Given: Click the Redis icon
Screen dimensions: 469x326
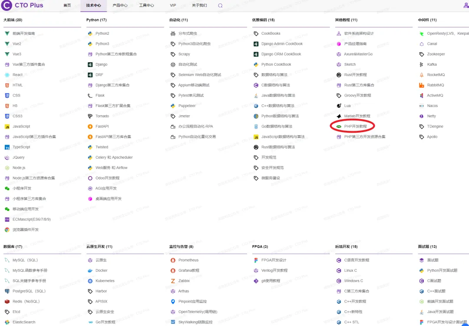Looking at the screenshot, I should click(7, 302).
